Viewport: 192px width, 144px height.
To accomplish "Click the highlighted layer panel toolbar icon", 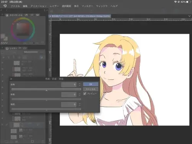I will click(x=41, y=58).
